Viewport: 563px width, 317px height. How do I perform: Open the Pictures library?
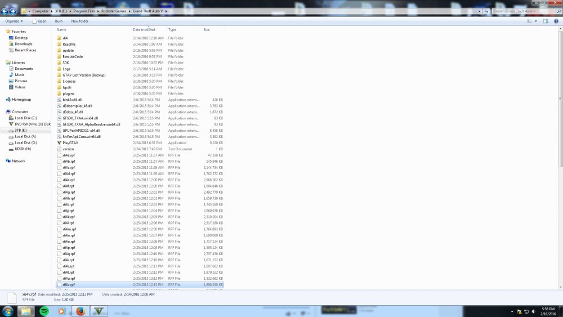[21, 81]
